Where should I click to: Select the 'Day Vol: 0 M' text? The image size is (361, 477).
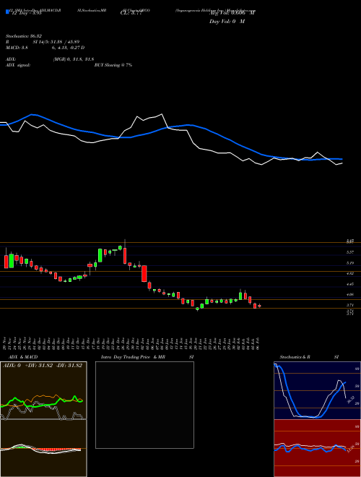227,22
